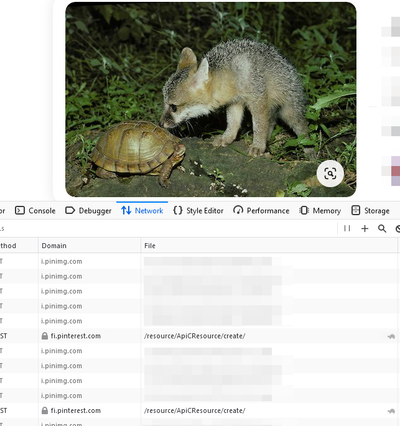400x426 pixels.
Task: Click the fox and turtle photo
Action: (x=210, y=100)
